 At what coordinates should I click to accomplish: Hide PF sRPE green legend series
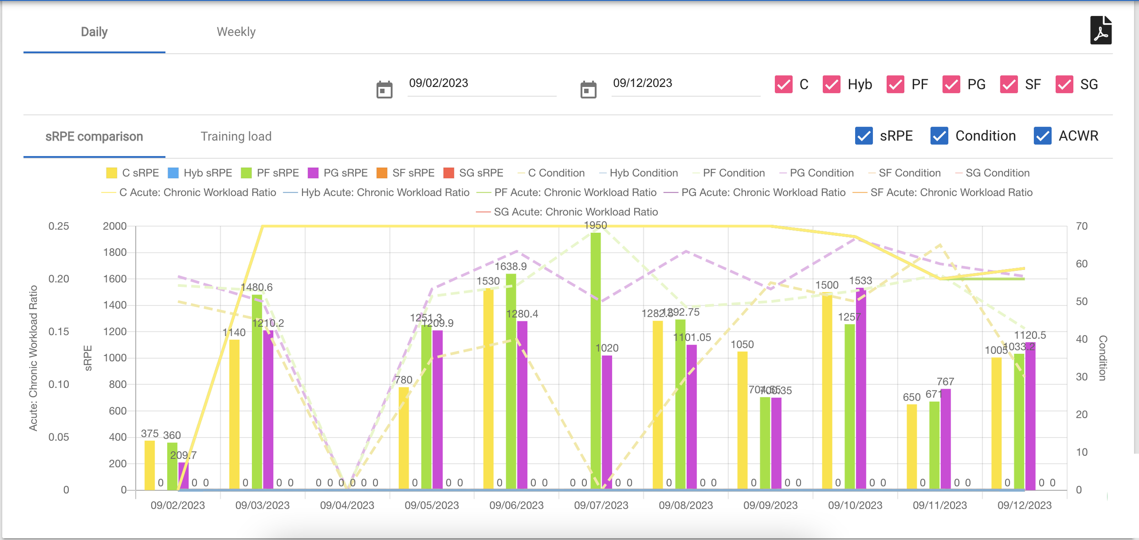pos(246,173)
